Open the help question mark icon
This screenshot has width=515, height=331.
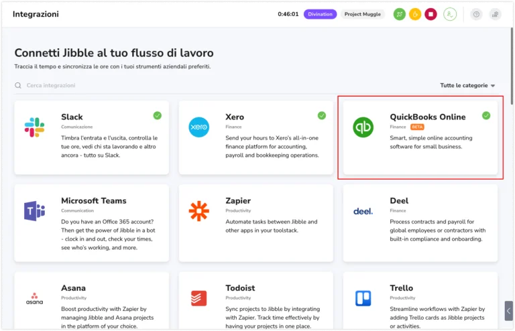476,14
